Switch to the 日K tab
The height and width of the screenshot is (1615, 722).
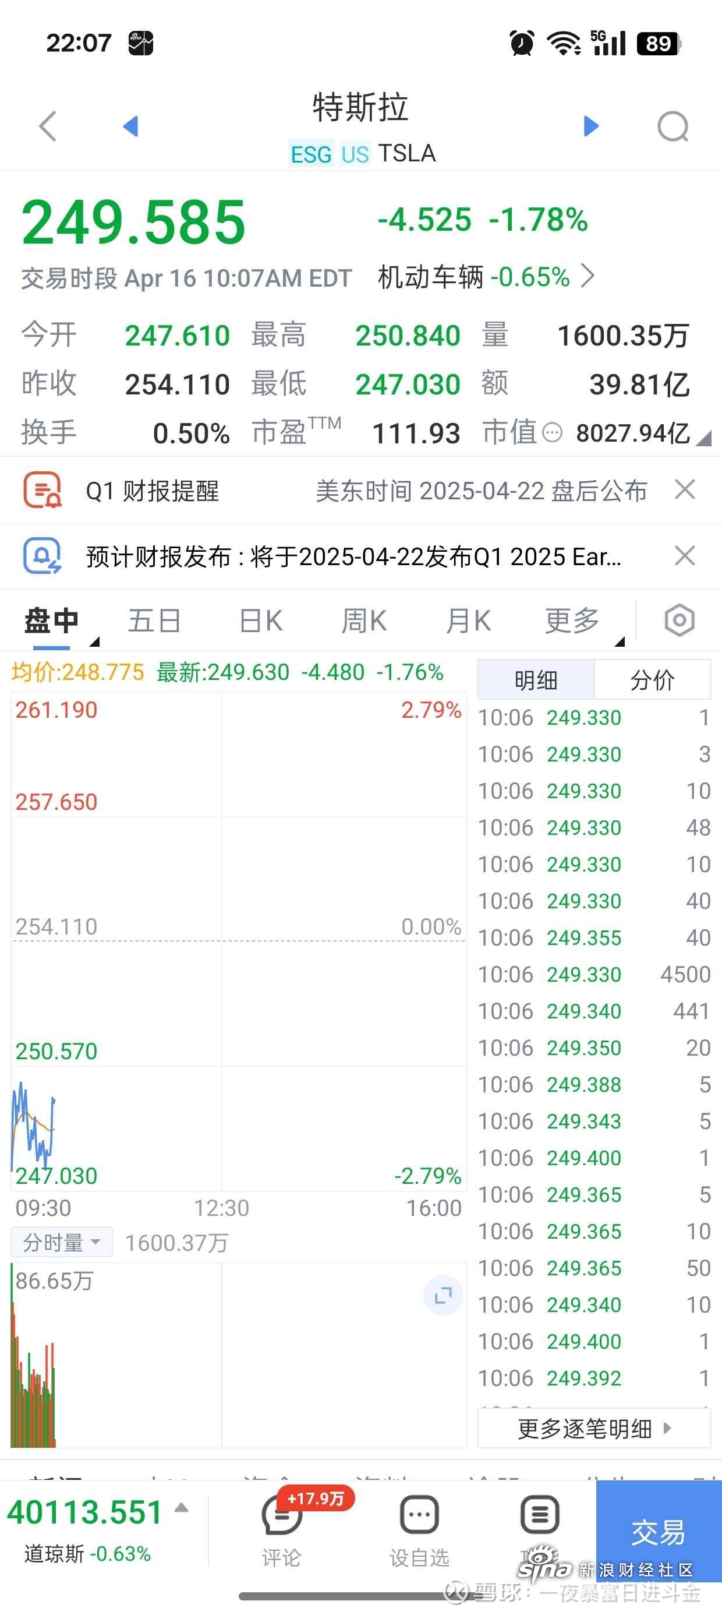tap(261, 621)
